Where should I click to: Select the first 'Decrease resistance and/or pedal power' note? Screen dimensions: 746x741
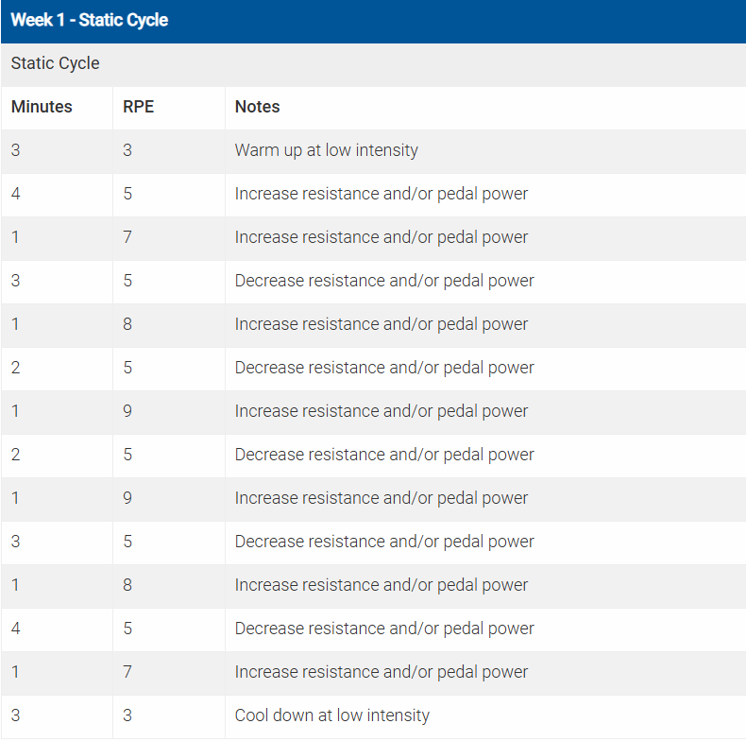383,281
